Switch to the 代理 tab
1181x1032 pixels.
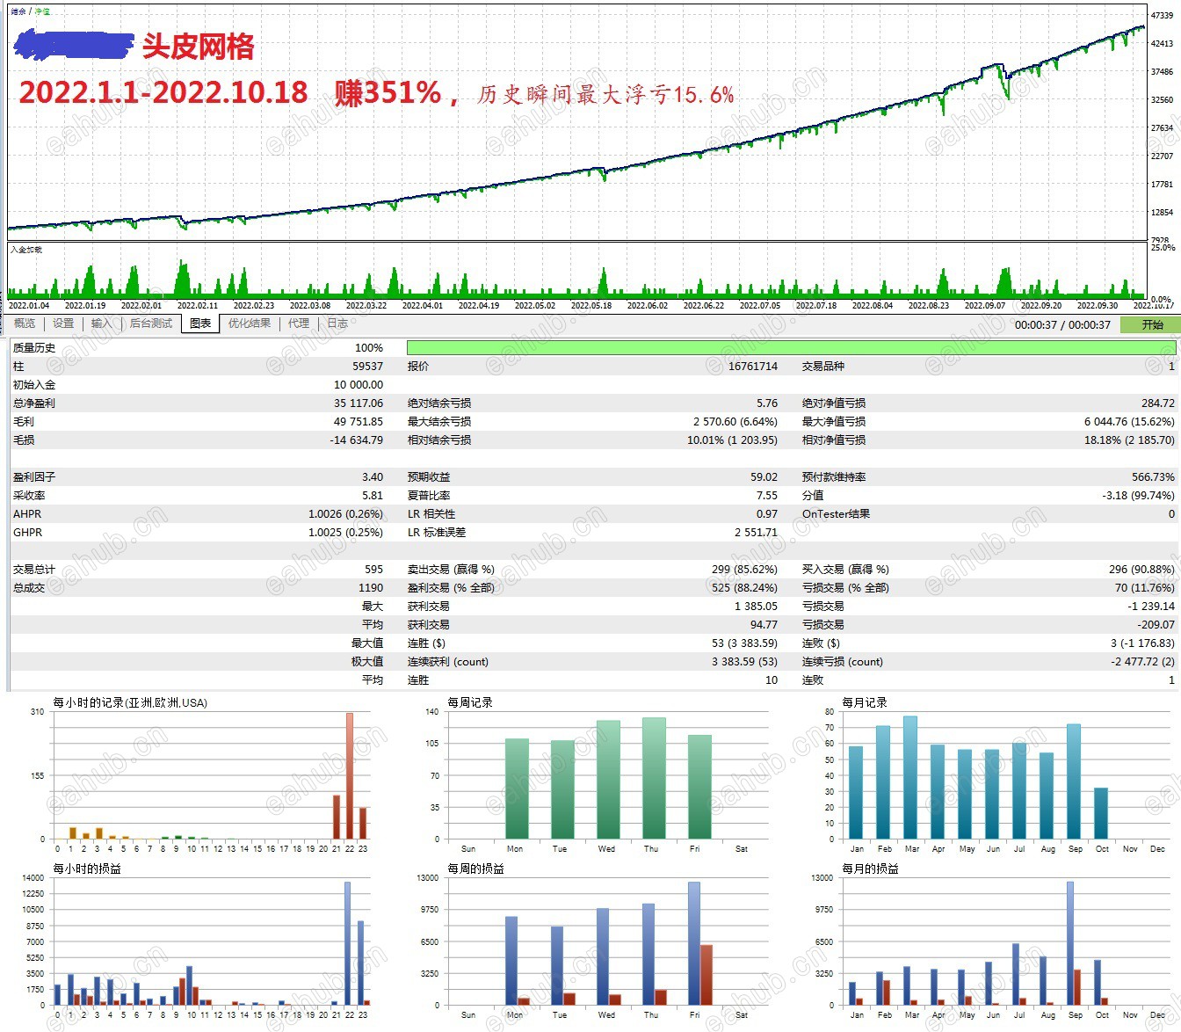(x=299, y=323)
